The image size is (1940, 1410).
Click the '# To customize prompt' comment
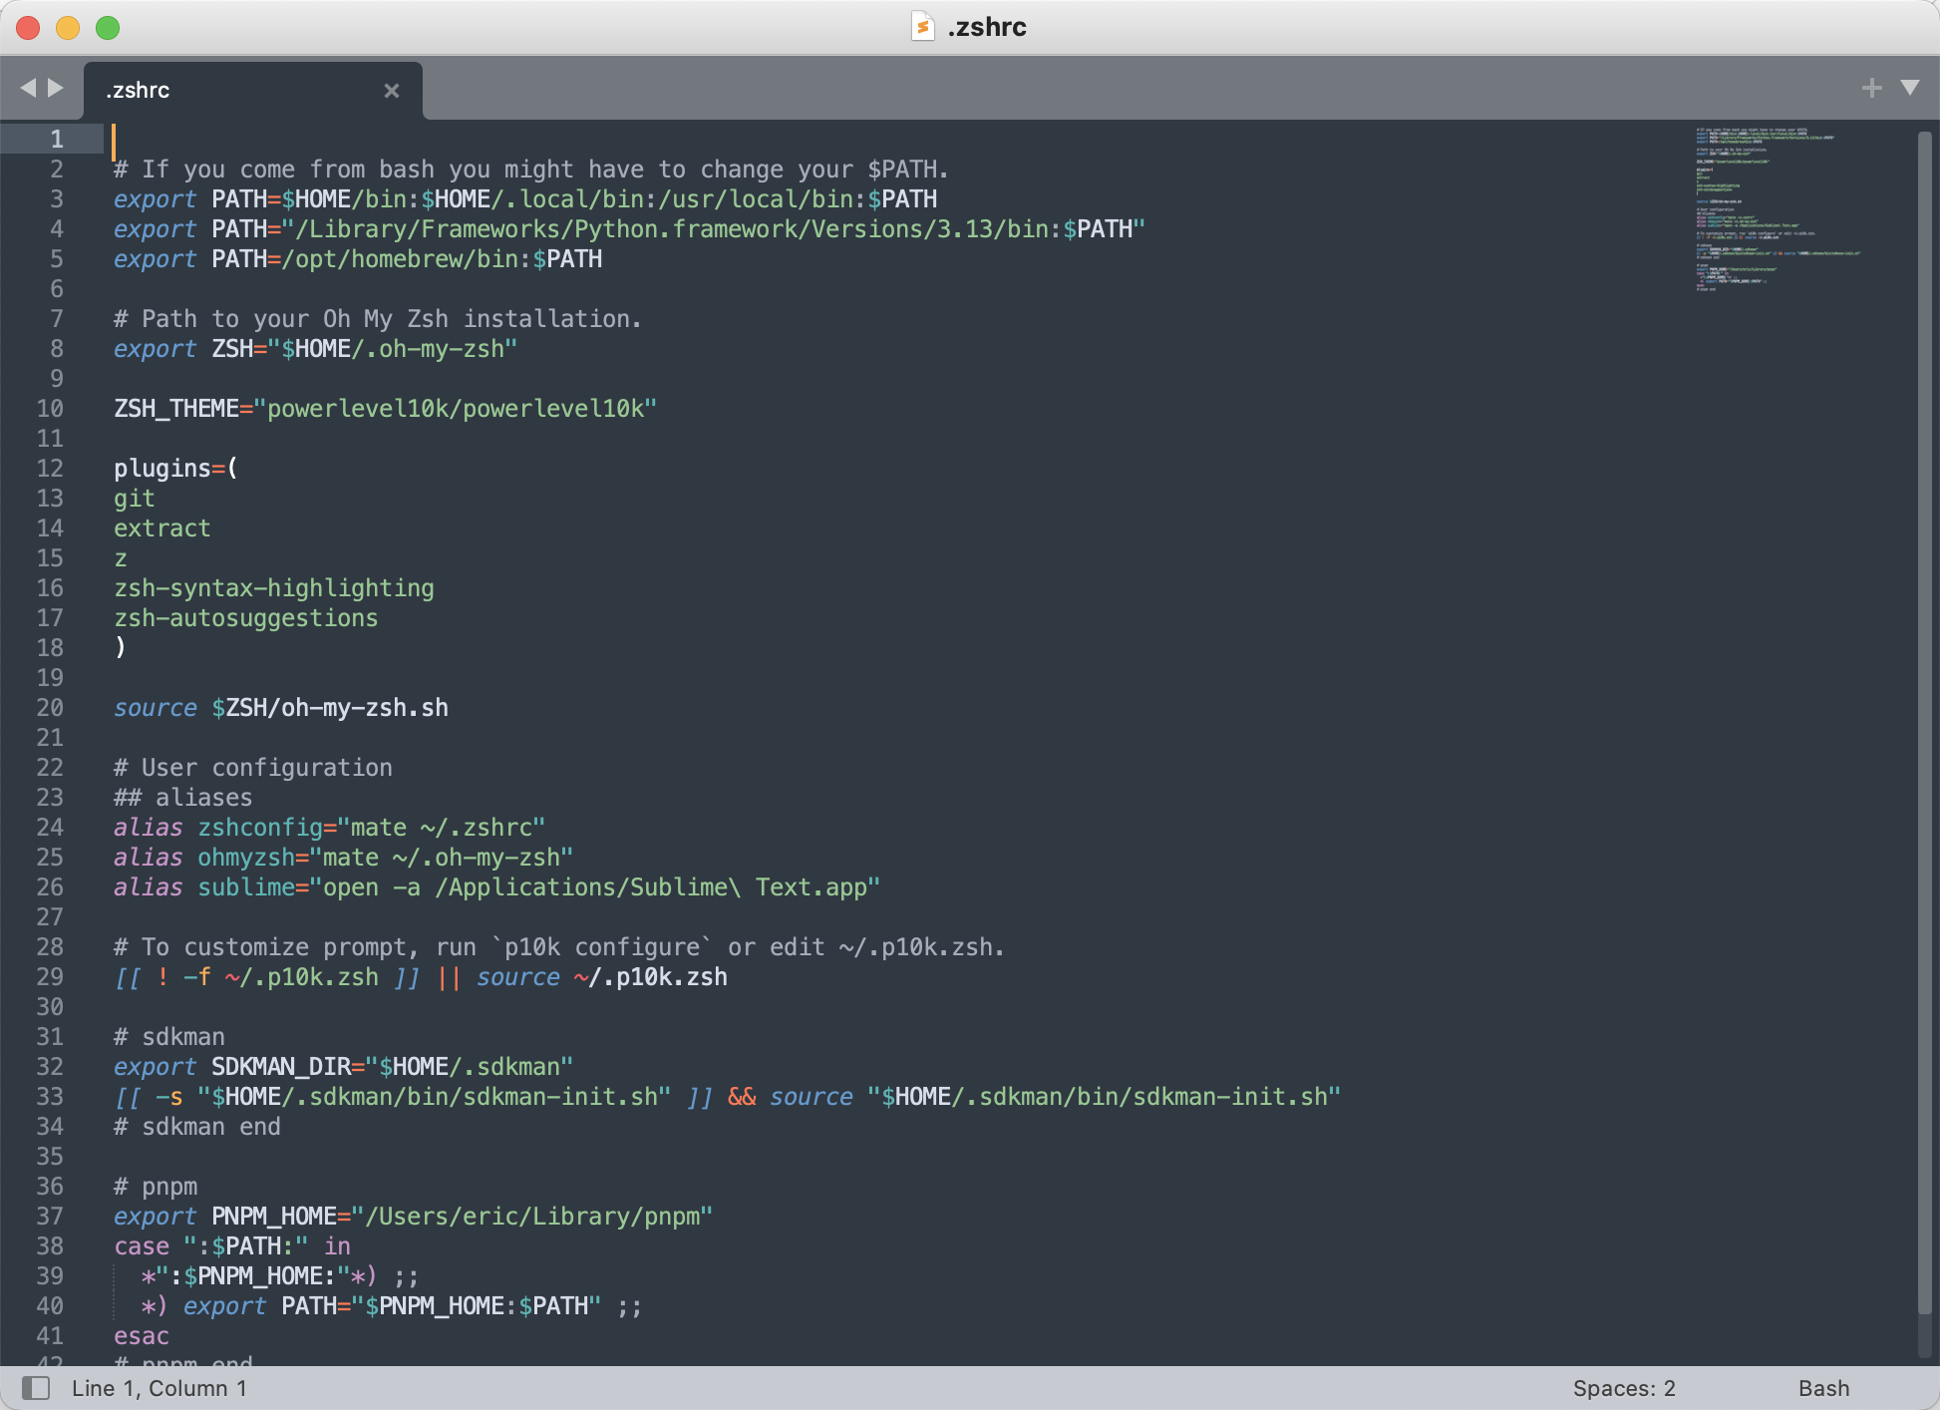pyautogui.click(x=559, y=947)
